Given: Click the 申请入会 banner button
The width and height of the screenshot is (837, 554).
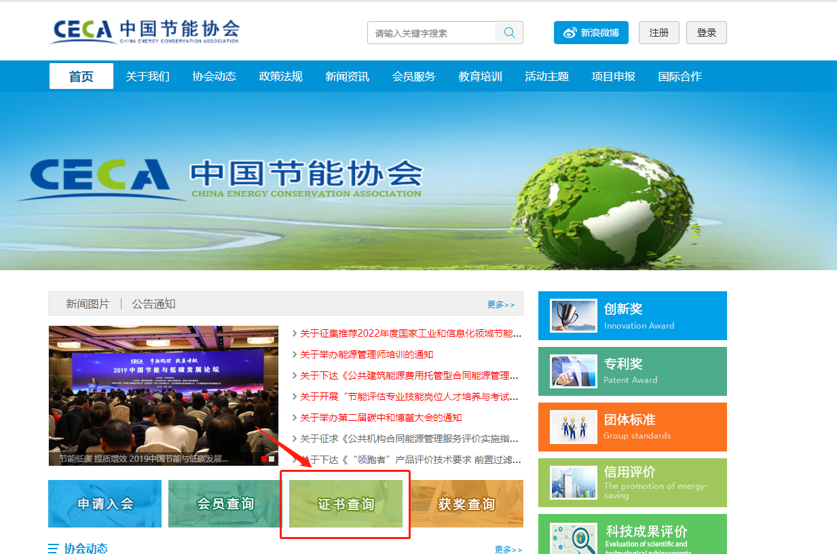Looking at the screenshot, I should click(105, 504).
